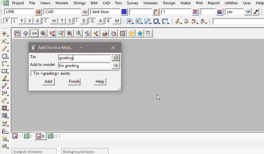This screenshot has width=264, height=154.
Task: Click the height ruler icon in CAD controlbar
Action: (156, 12)
